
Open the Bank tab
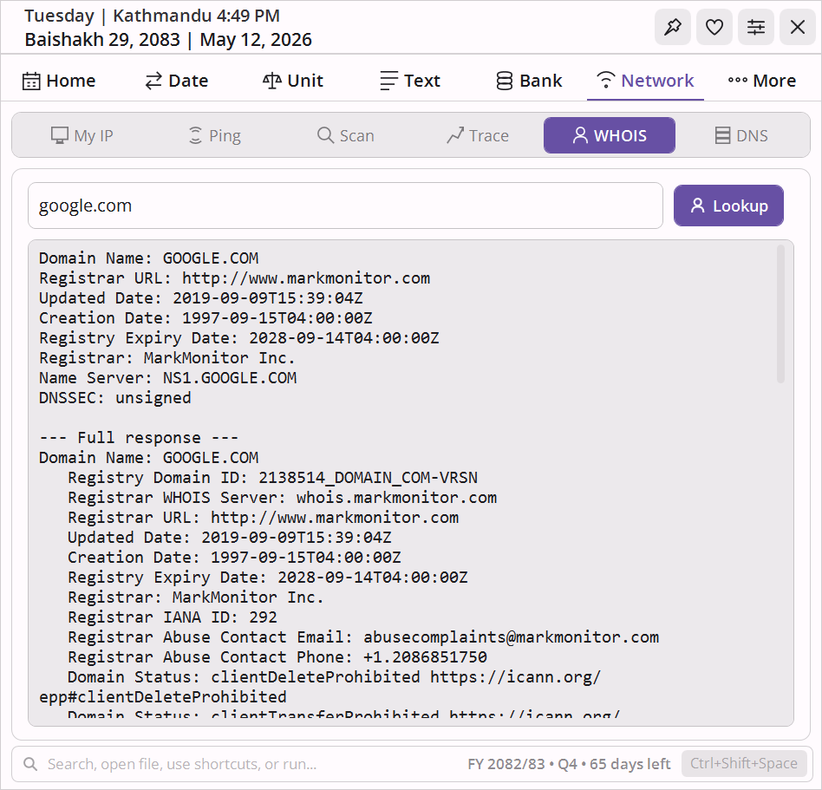[529, 81]
